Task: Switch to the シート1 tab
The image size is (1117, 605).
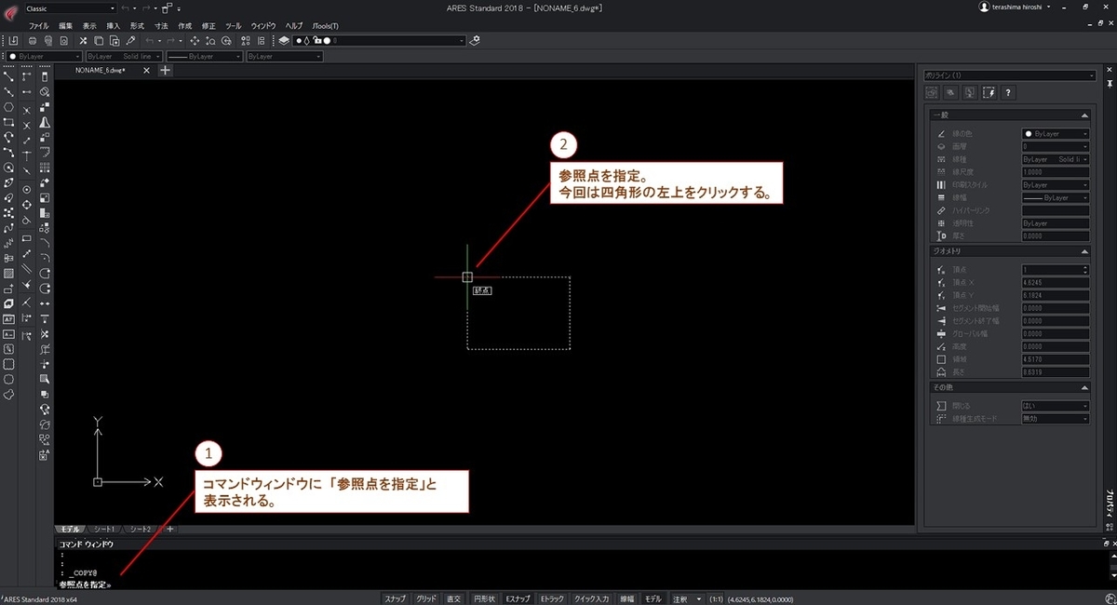Action: click(104, 528)
